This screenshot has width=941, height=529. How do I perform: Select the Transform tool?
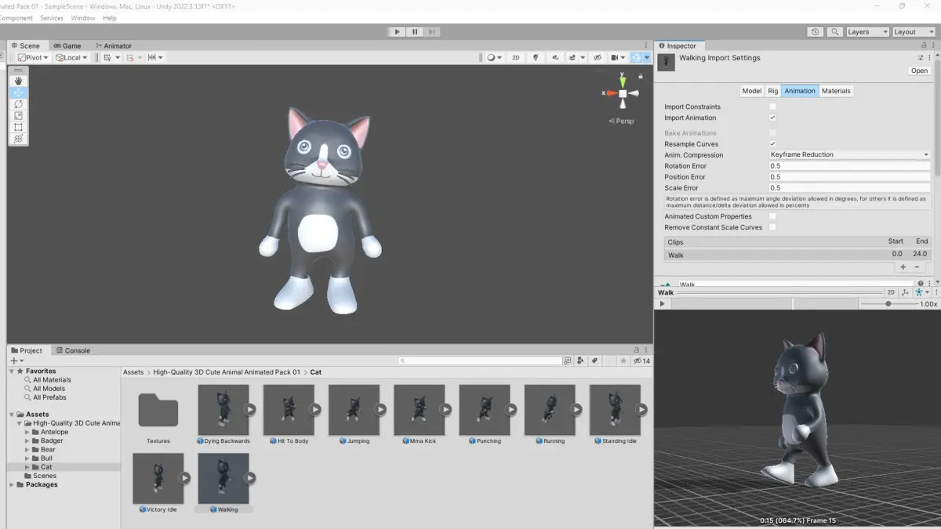click(x=19, y=139)
